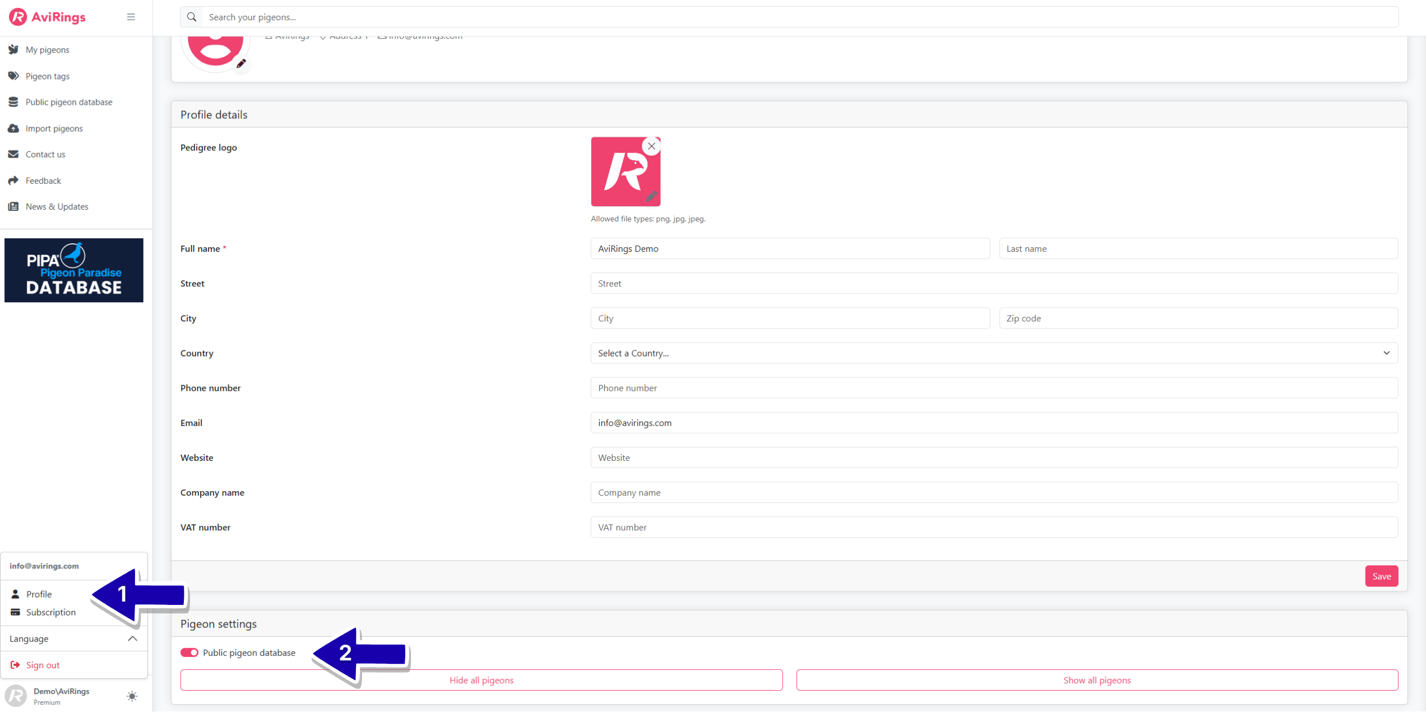1426x712 pixels.
Task: Select Profile in the user menu
Action: pyautogui.click(x=39, y=594)
